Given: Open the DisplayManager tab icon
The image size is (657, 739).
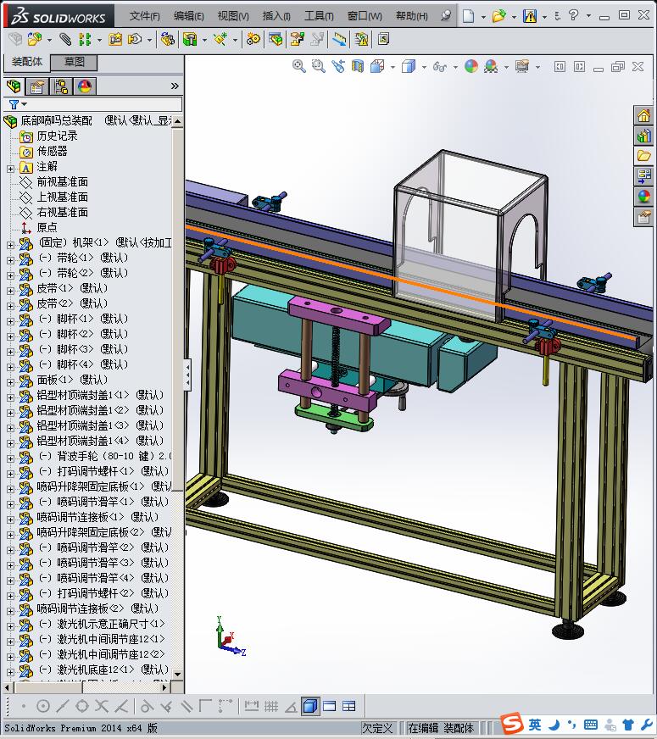Looking at the screenshot, I should coord(85,86).
